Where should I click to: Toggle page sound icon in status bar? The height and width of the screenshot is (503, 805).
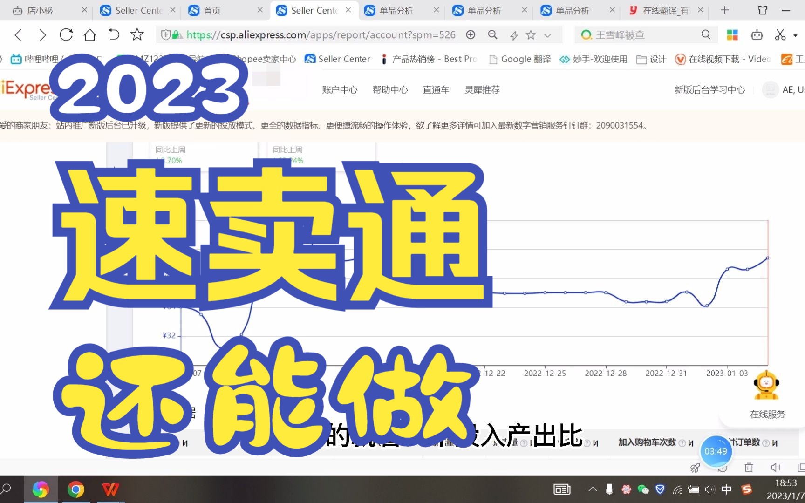click(x=775, y=467)
